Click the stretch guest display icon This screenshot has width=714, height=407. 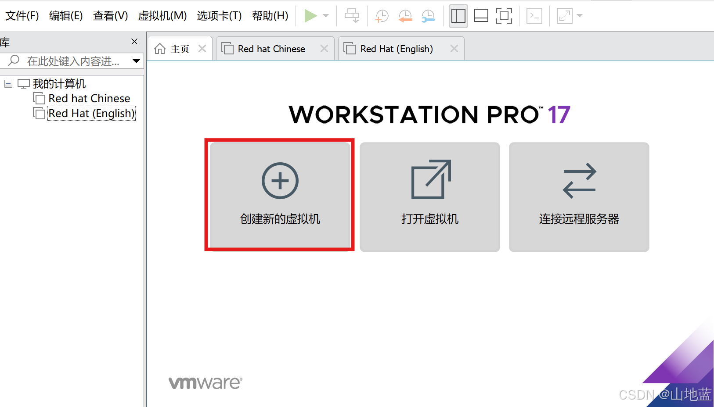tap(565, 16)
